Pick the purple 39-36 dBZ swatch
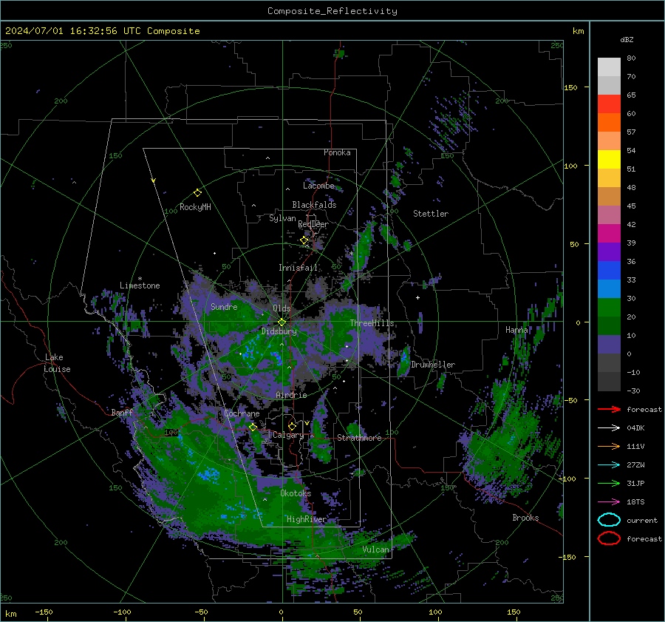Viewport: 665px width, 622px height. pos(609,251)
